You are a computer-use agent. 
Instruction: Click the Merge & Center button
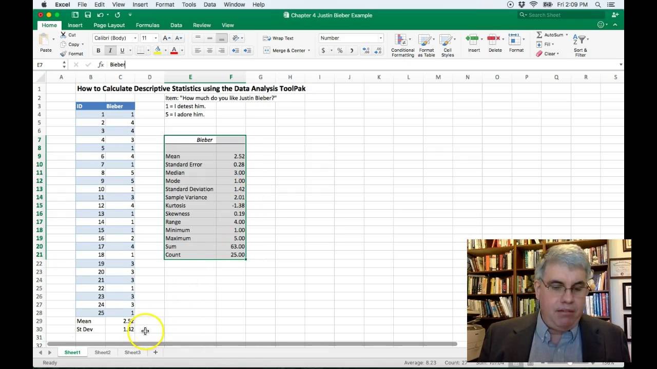[x=284, y=50]
